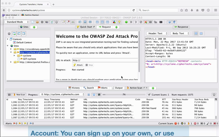This screenshot has height=137, width=219.
Task: Close the Active Scan tab
Action: pos(147,88)
